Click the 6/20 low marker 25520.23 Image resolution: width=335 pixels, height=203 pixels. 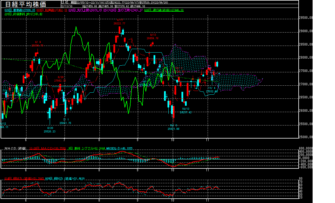(49, 130)
